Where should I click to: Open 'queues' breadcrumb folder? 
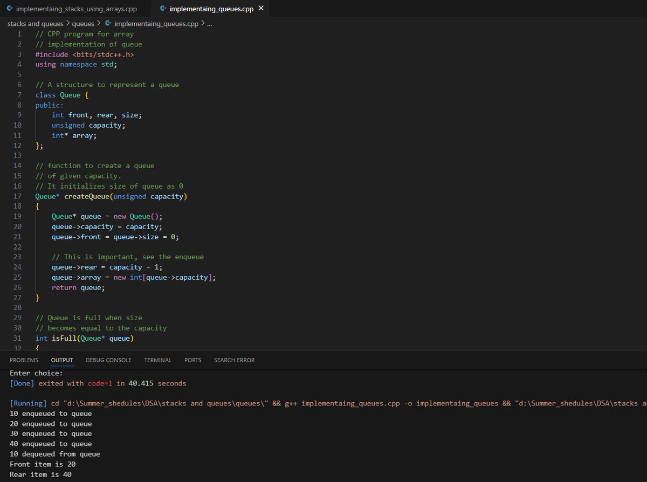point(83,24)
